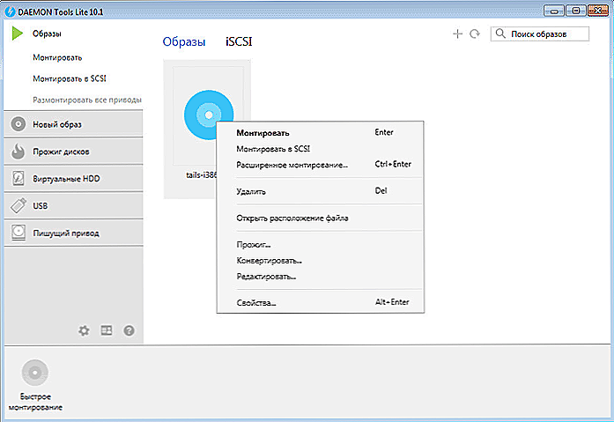The image size is (614, 422).
Task: Click the tails-i386 file name label
Action: point(201,175)
